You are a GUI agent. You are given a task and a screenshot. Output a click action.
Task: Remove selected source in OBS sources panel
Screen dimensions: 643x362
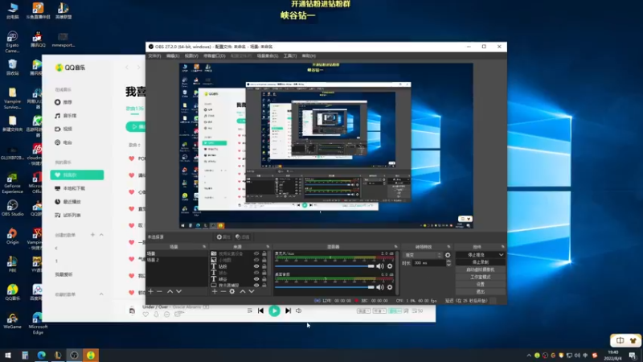223,291
